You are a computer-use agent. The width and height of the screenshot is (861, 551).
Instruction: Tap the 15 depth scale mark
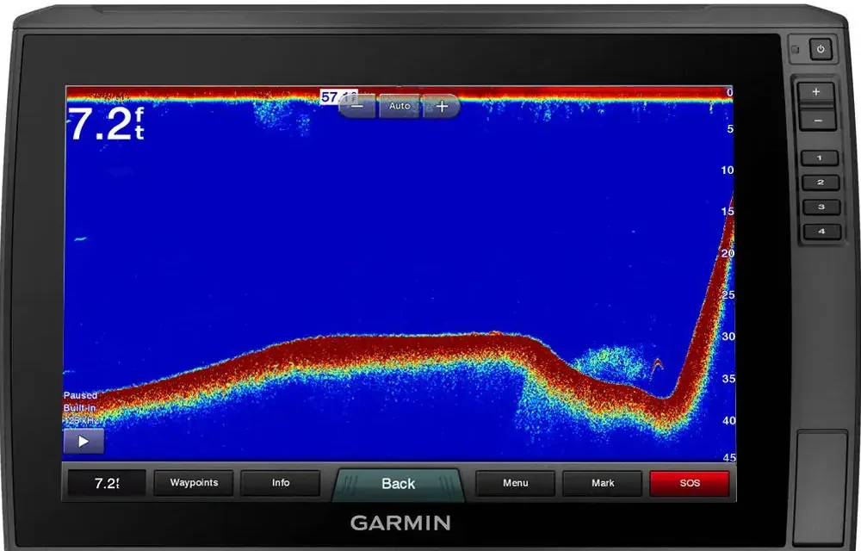728,211
